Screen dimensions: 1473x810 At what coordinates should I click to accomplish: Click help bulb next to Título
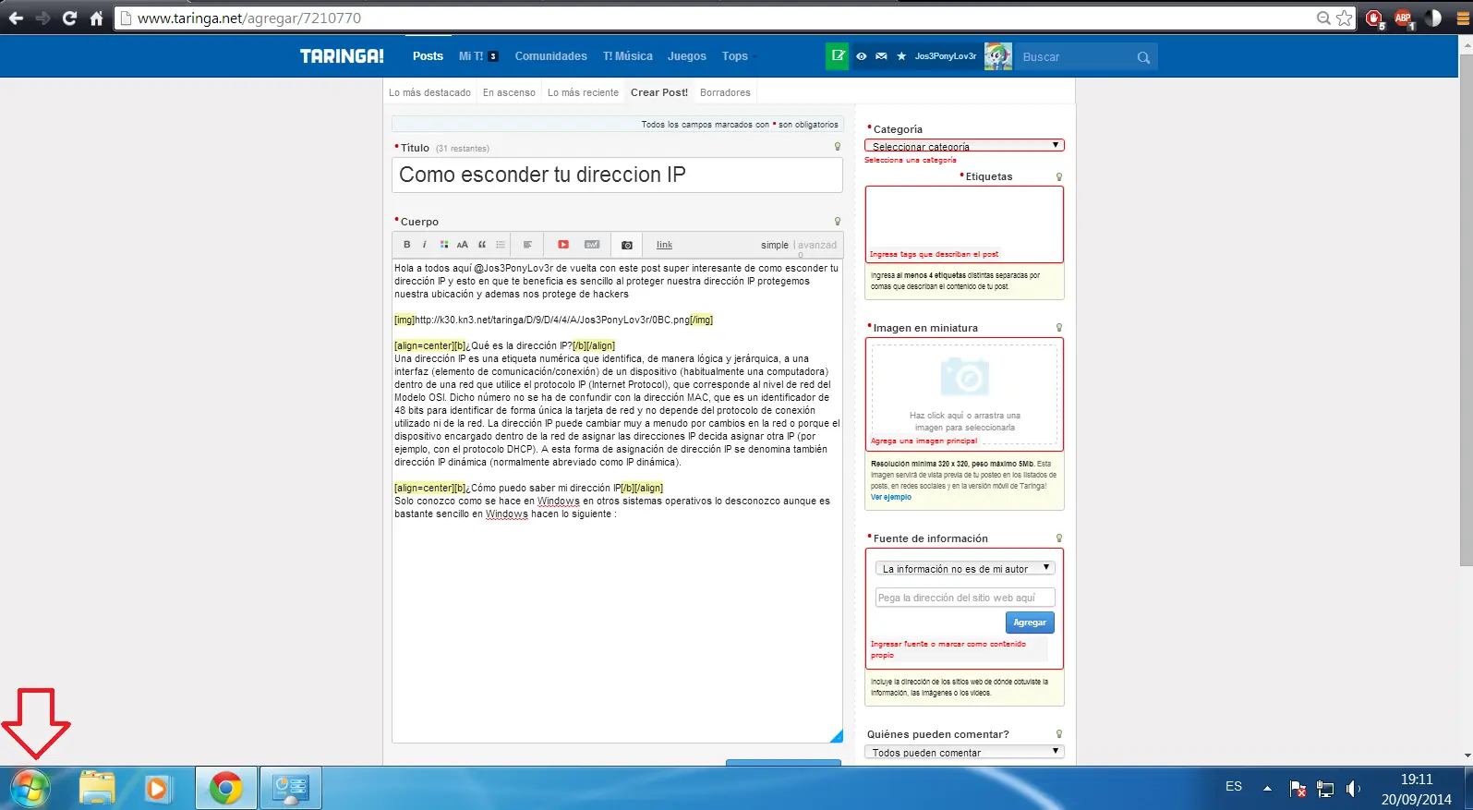click(x=838, y=147)
